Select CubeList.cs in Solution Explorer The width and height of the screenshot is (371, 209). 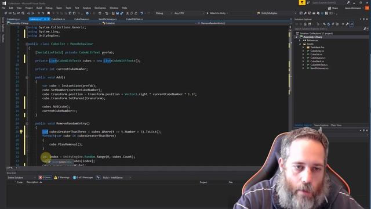click(x=316, y=54)
